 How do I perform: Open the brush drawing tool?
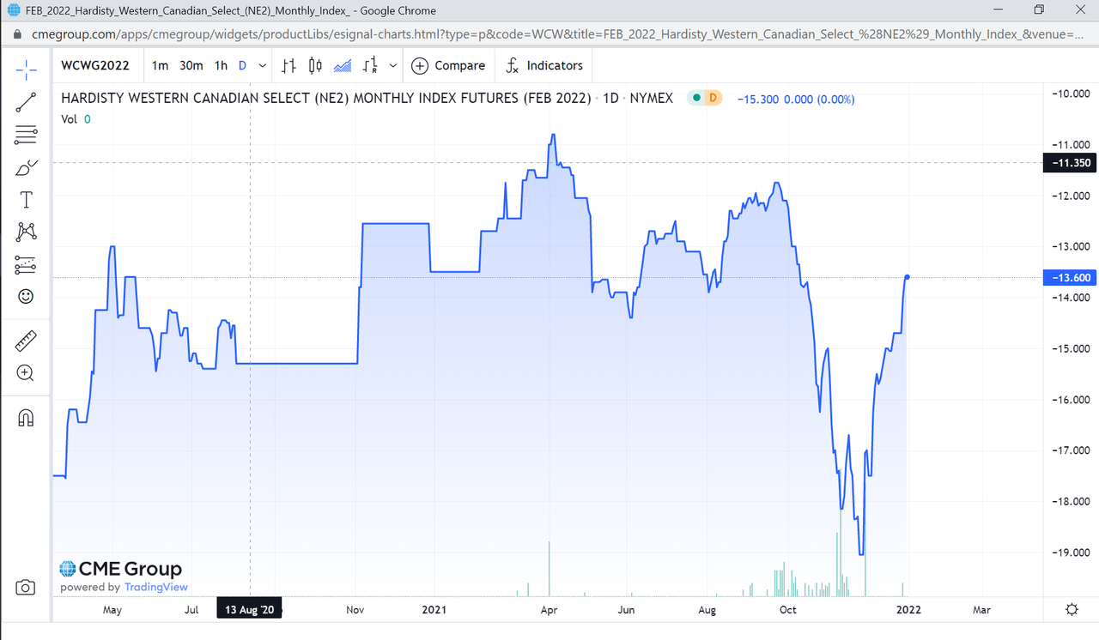26,167
